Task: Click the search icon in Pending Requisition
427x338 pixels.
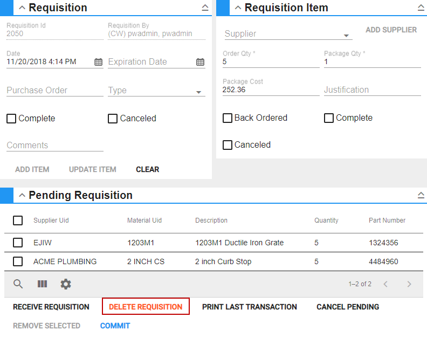Action: [x=18, y=284]
